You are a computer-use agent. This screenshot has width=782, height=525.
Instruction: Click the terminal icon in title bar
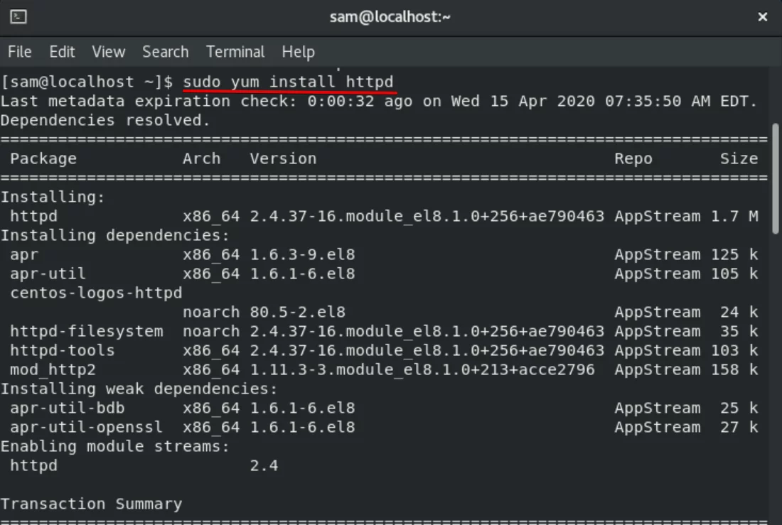pyautogui.click(x=18, y=17)
